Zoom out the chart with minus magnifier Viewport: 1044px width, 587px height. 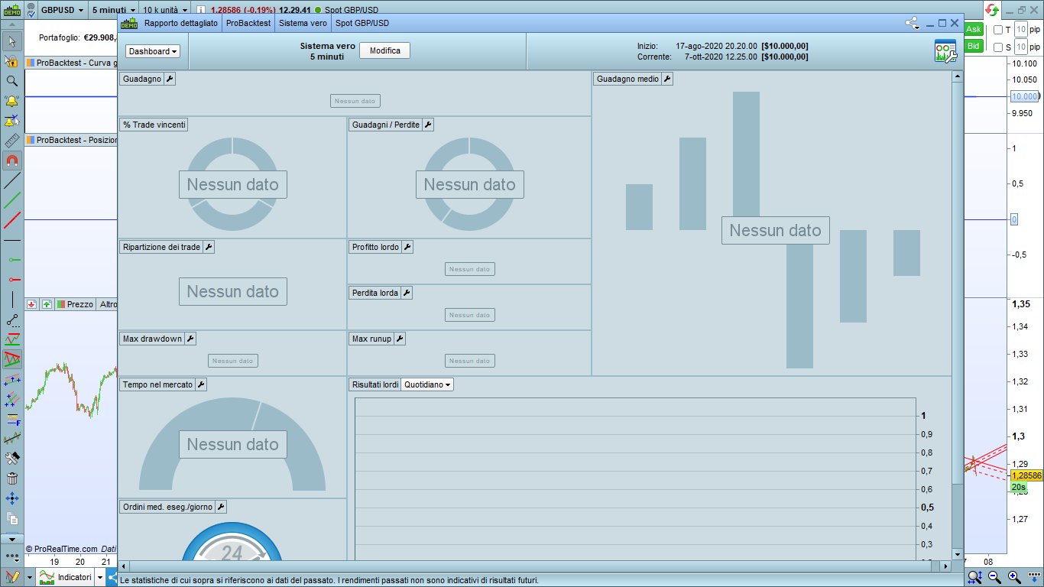[x=994, y=577]
